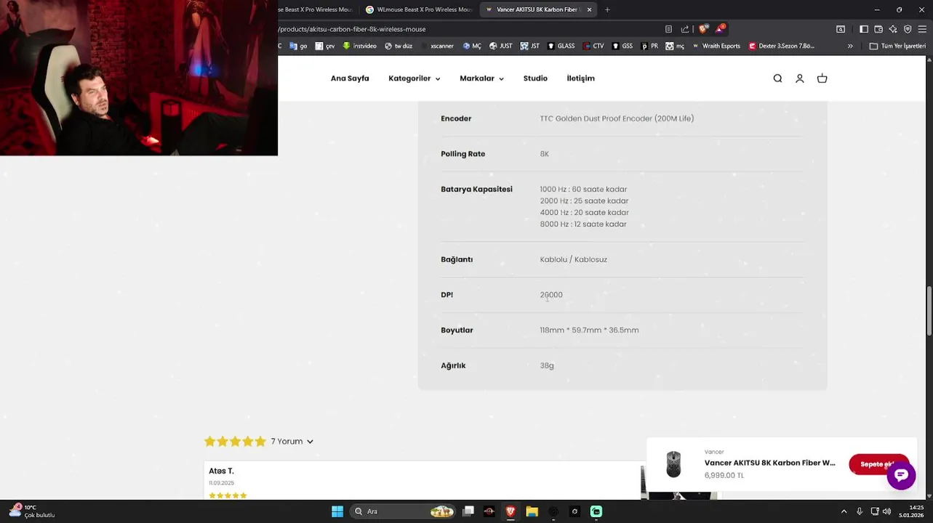This screenshot has height=523, width=933.
Task: Open the tw düz bookmark
Action: click(399, 46)
